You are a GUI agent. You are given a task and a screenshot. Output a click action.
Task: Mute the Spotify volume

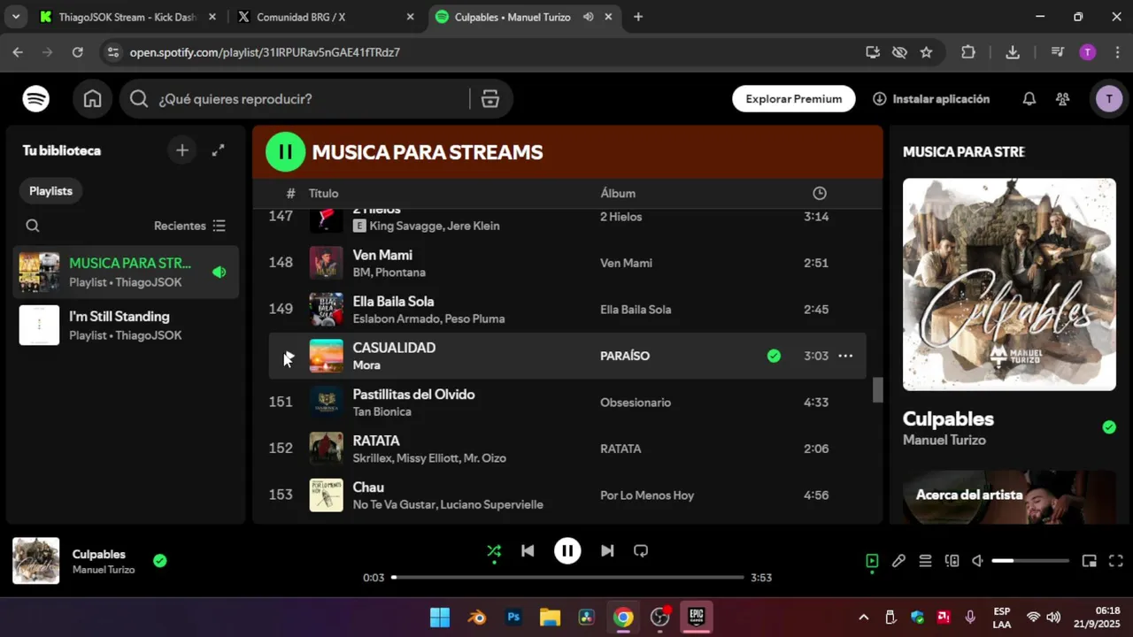977,561
